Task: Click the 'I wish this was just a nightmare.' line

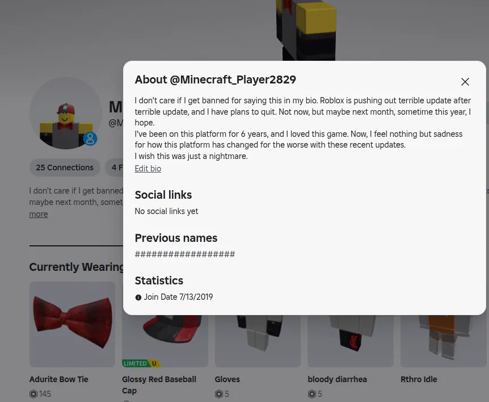Action: tap(191, 156)
